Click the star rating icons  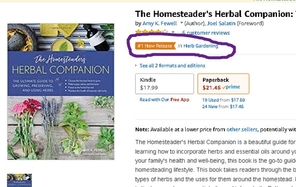point(151,32)
